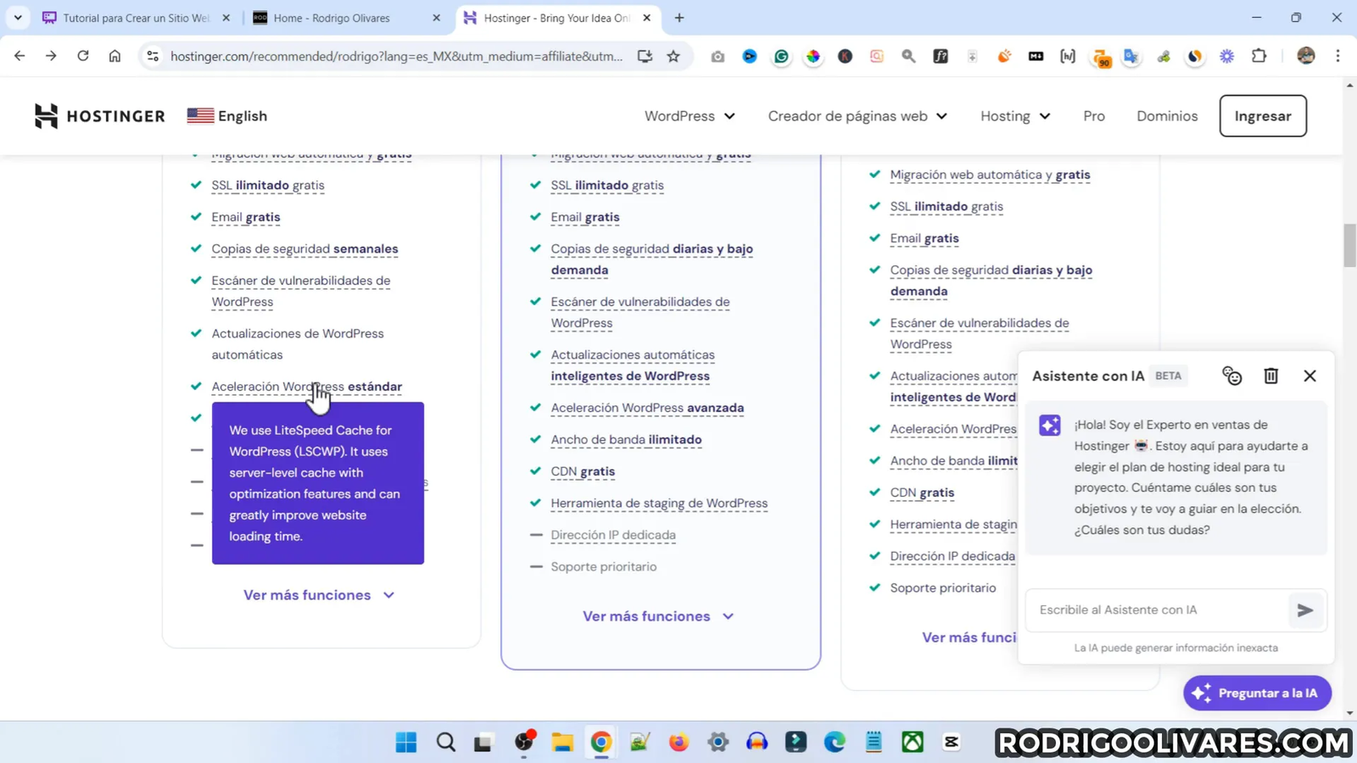Viewport: 1357px width, 763px height.
Task: Reload the current page
Action: pos(83,56)
